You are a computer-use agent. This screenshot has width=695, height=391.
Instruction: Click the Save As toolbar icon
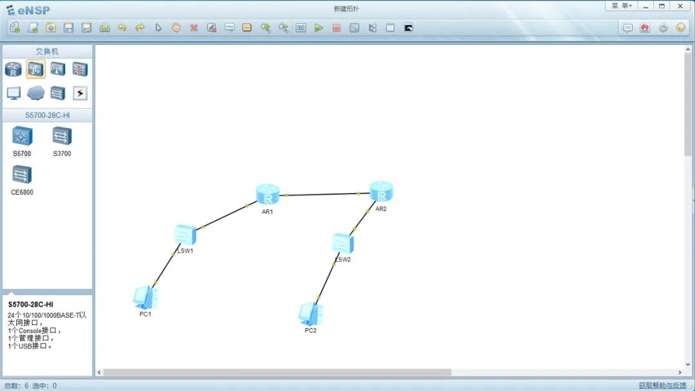pyautogui.click(x=86, y=28)
